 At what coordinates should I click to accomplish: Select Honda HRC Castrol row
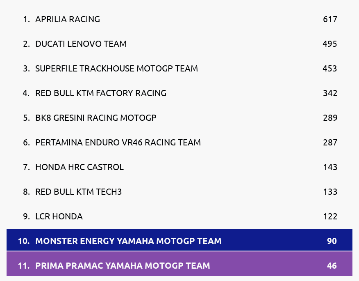(x=179, y=167)
